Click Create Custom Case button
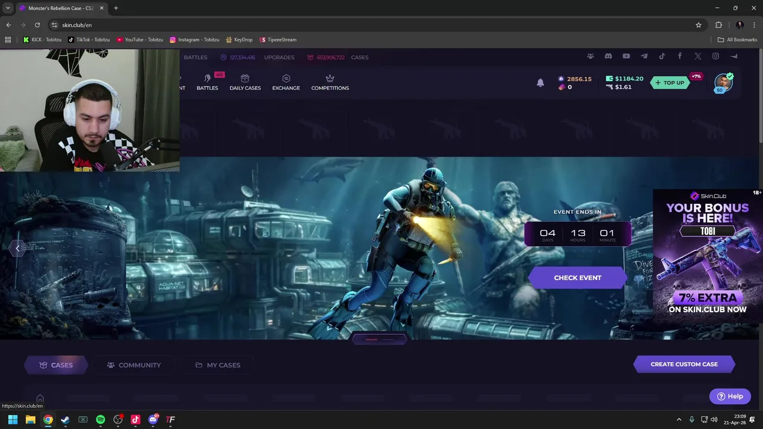This screenshot has width=763, height=429. click(x=684, y=364)
